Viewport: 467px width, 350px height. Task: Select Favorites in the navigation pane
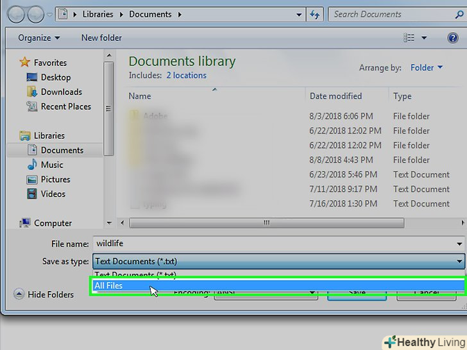[x=50, y=63]
